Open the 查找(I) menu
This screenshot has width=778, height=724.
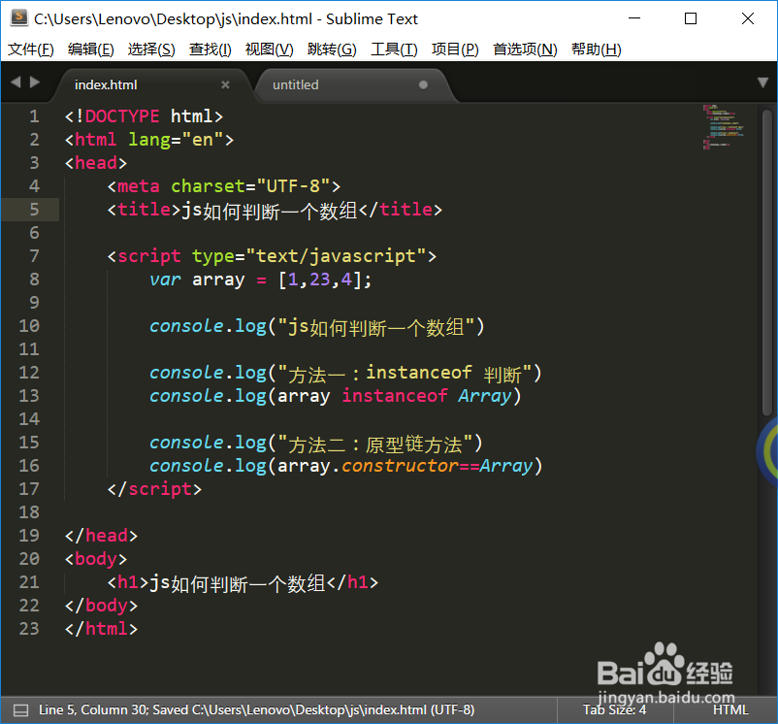tap(210, 49)
